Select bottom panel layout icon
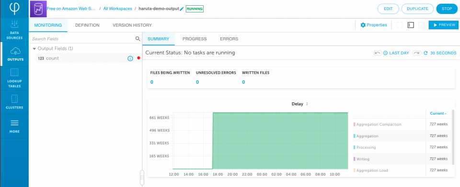The image size is (460, 187). pos(422,25)
